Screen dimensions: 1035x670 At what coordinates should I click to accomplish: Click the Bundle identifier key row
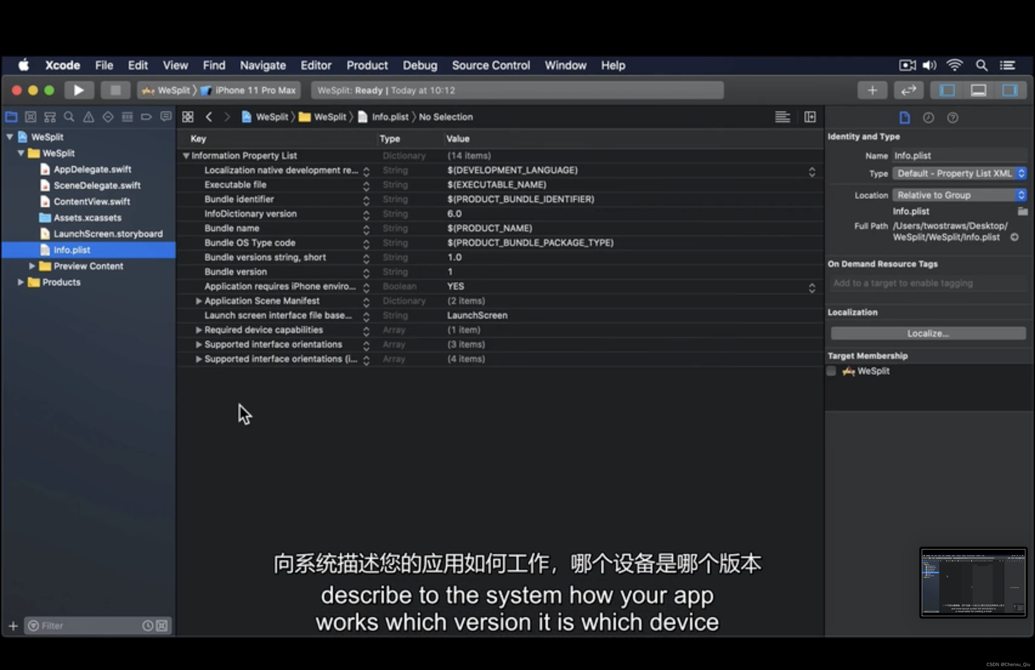coord(500,199)
